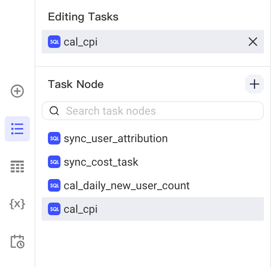Close the cal_cpi editing task

pos(253,42)
